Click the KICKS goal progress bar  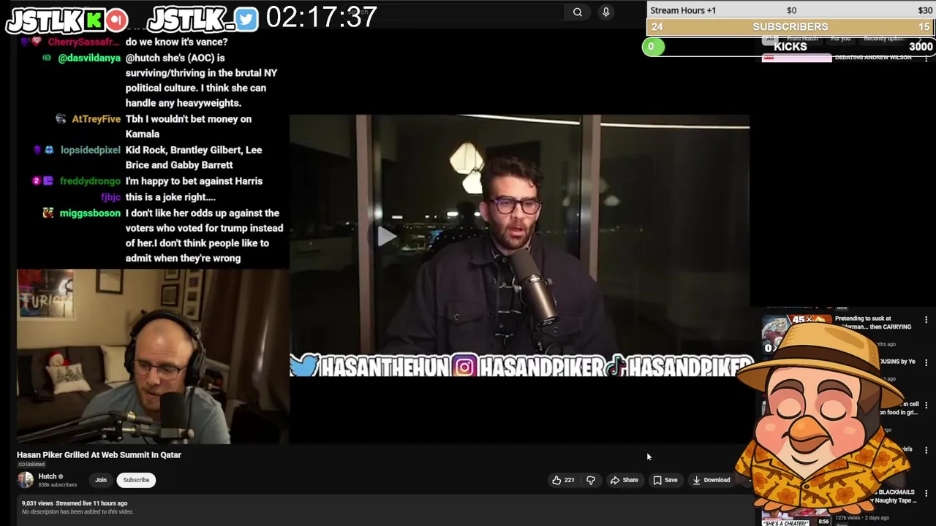pos(790,47)
